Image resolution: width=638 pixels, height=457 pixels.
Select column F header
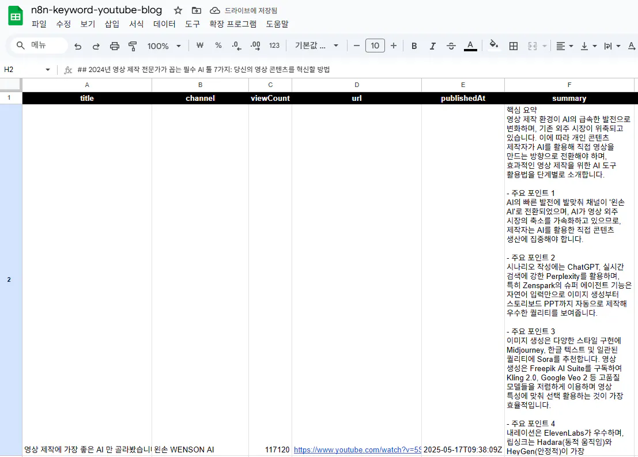click(569, 85)
